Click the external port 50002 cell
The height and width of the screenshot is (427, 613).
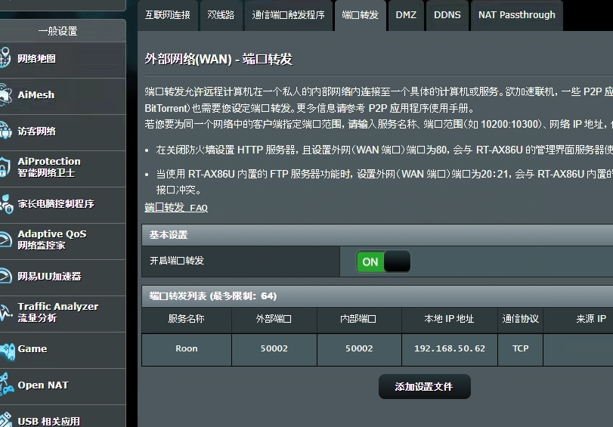[x=274, y=350]
